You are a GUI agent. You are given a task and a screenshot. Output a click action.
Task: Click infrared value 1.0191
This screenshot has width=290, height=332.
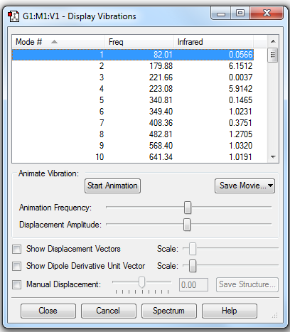pyautogui.click(x=240, y=157)
